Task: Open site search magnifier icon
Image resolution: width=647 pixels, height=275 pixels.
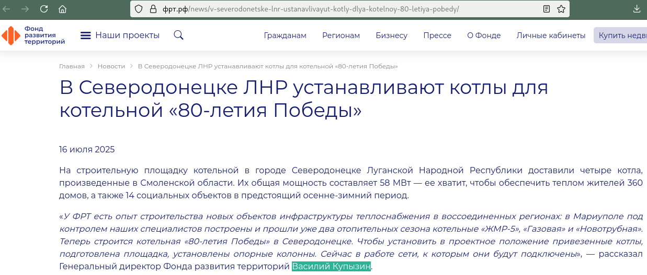Action: 178,35
